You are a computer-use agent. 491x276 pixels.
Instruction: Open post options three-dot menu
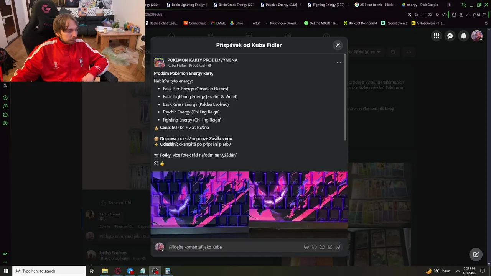[339, 62]
